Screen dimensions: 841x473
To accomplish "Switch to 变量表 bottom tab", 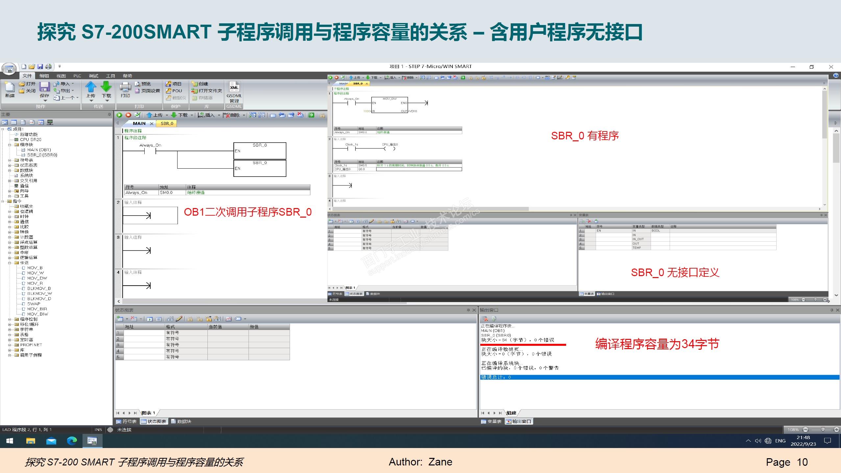I will [491, 421].
